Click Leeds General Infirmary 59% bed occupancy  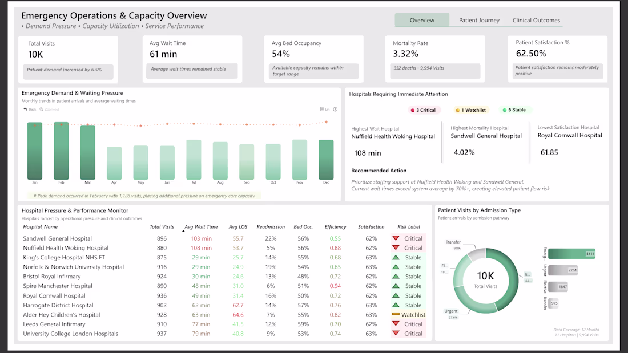point(303,324)
